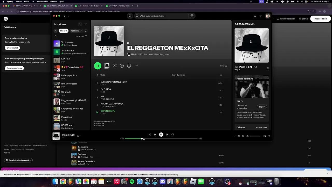Image resolution: width=332 pixels, height=187 pixels.
Task: Go to Spotify home via house icon
Action: pyautogui.click(x=130, y=16)
